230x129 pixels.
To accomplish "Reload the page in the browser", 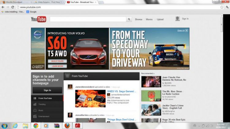I will [13, 7].
